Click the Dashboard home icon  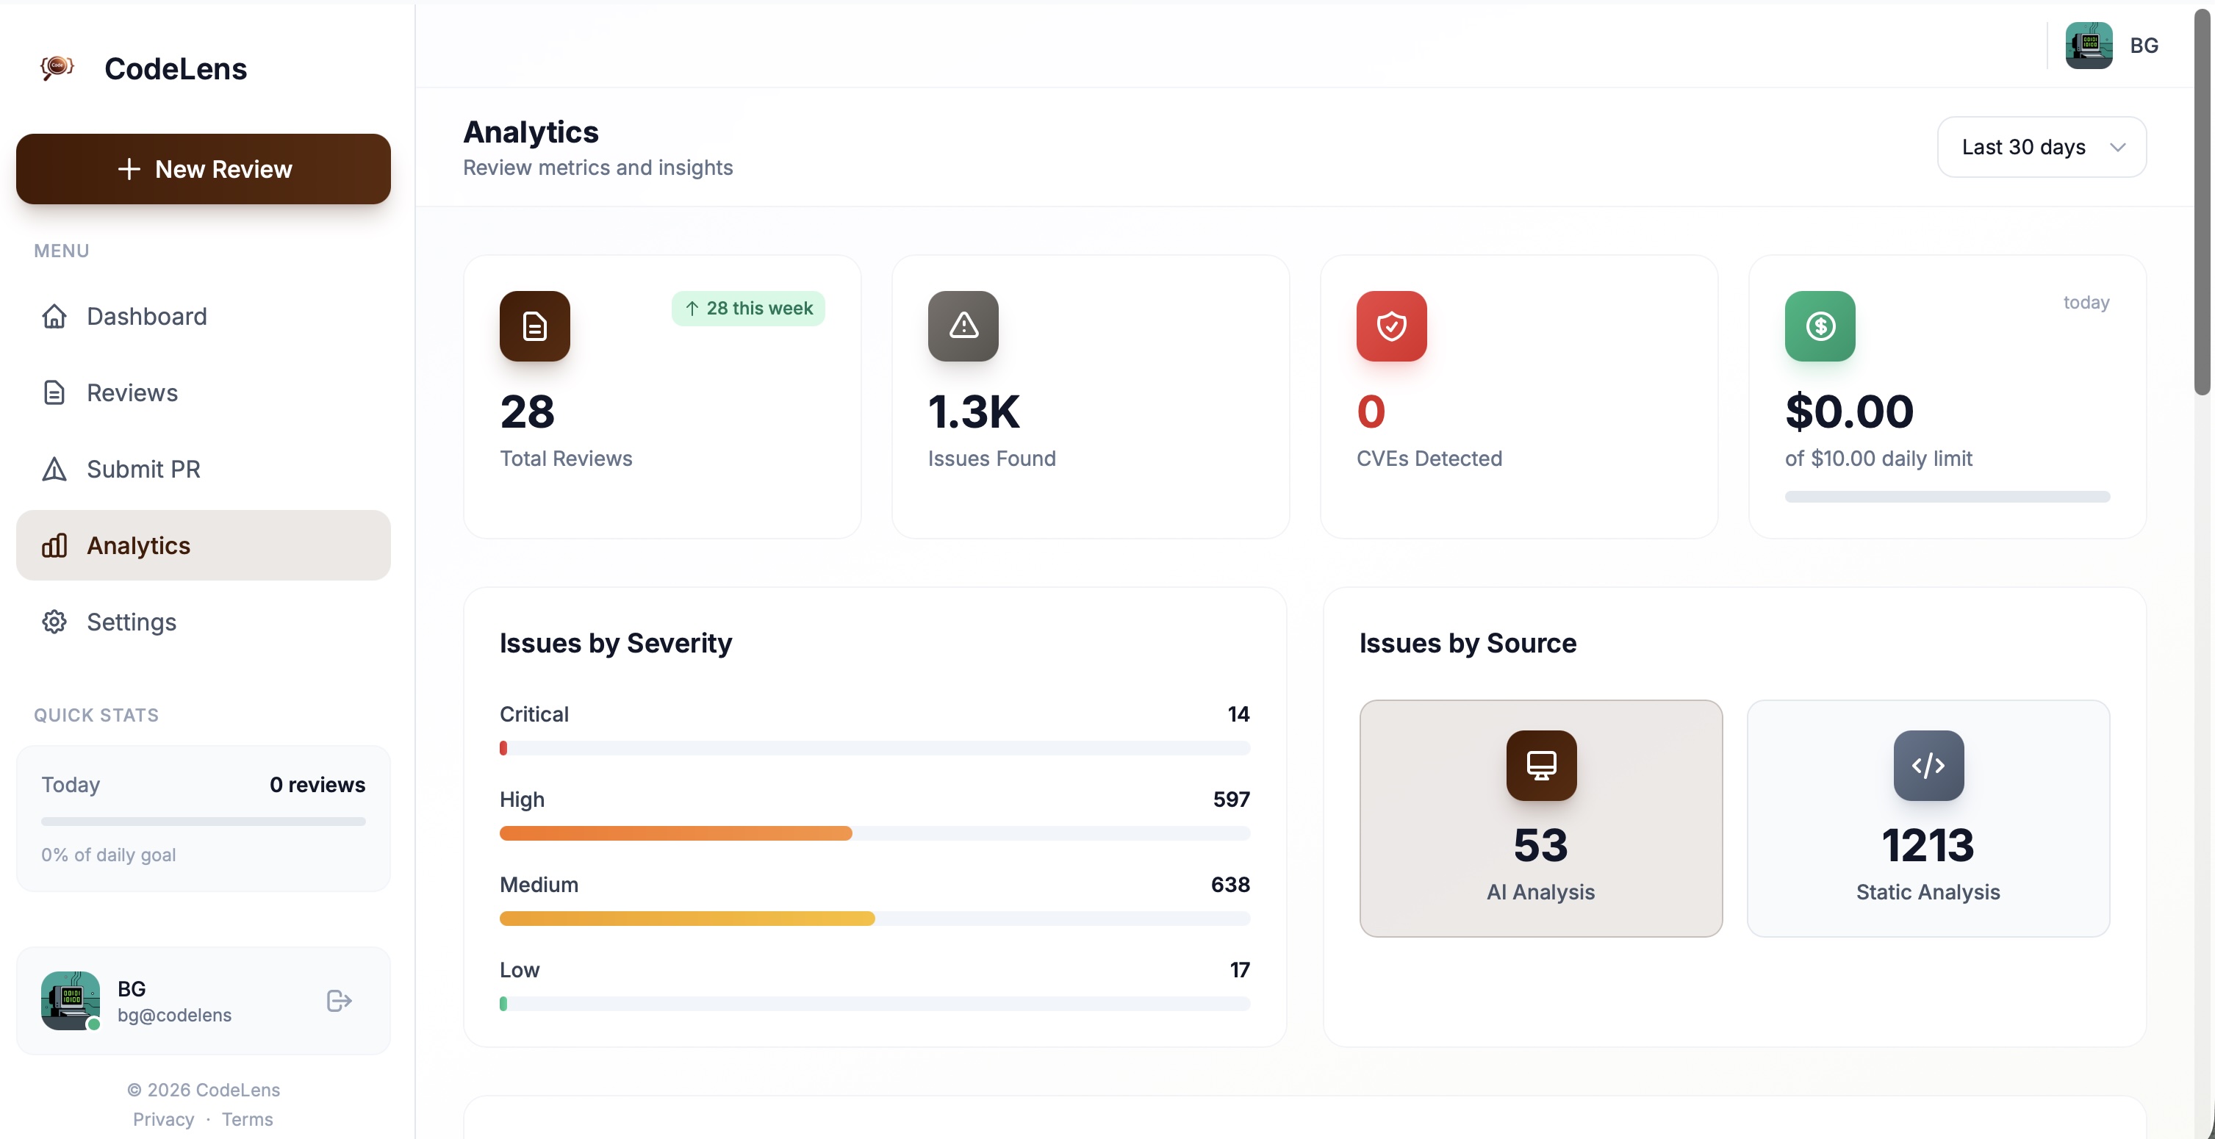coord(54,316)
